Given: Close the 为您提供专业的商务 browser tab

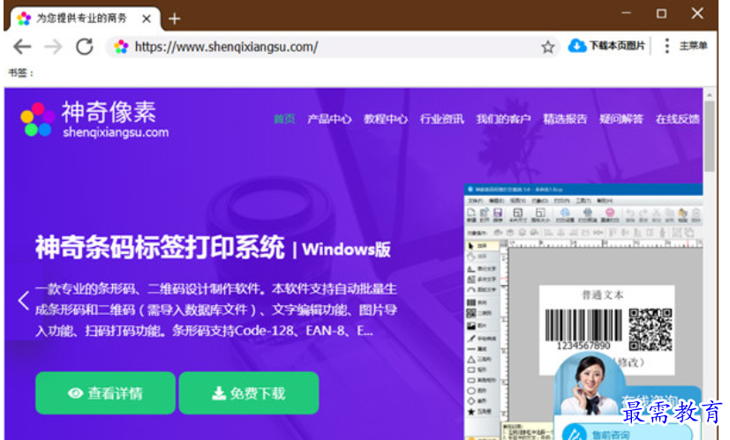Looking at the screenshot, I should [147, 19].
